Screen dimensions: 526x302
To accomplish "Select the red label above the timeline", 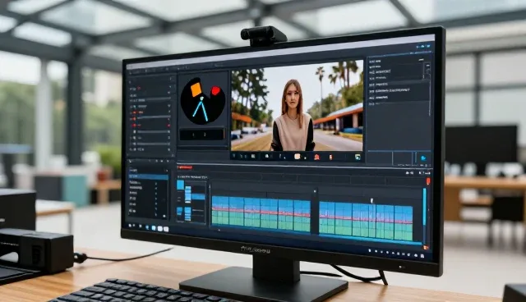I will click(185, 167).
